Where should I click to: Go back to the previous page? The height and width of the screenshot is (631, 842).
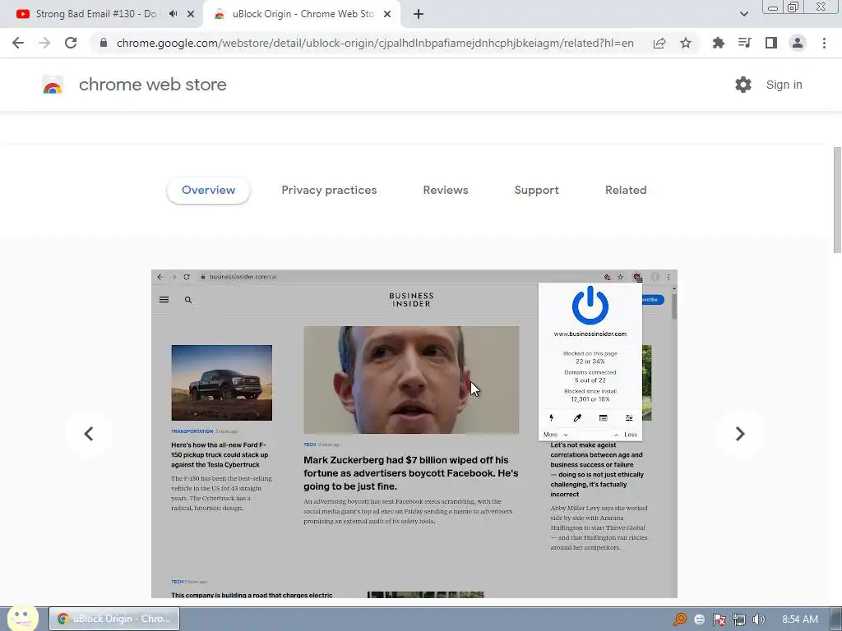tap(18, 43)
